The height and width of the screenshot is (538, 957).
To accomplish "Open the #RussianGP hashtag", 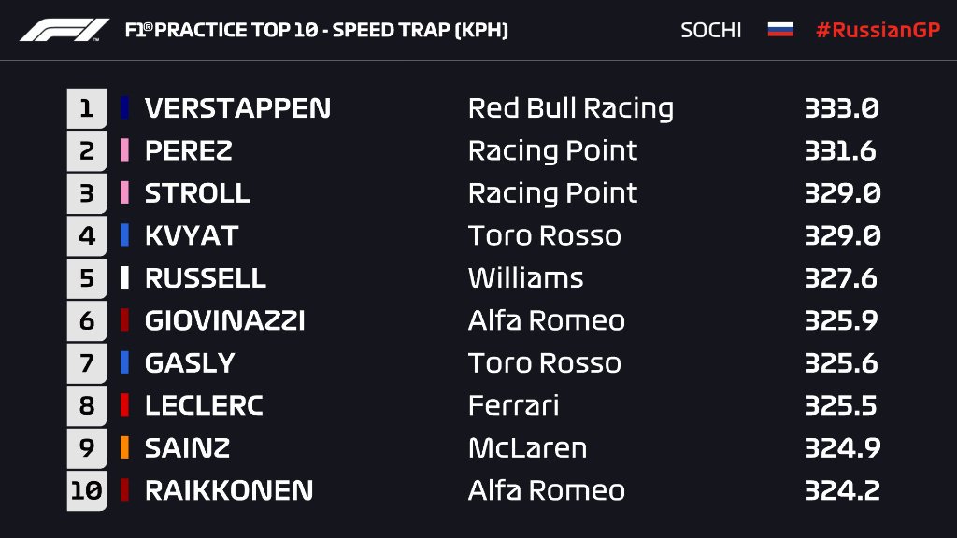I will tap(878, 30).
